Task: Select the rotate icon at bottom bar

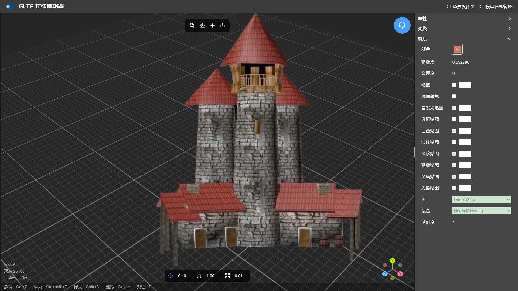Action: (x=199, y=276)
